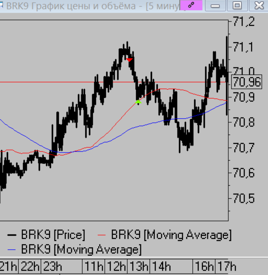Click the 70,5 value on price axis
Screen dimensions: 268x275
point(244,198)
